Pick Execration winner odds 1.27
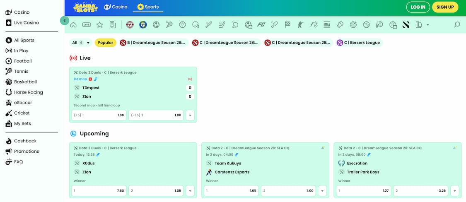 [x=363, y=191]
